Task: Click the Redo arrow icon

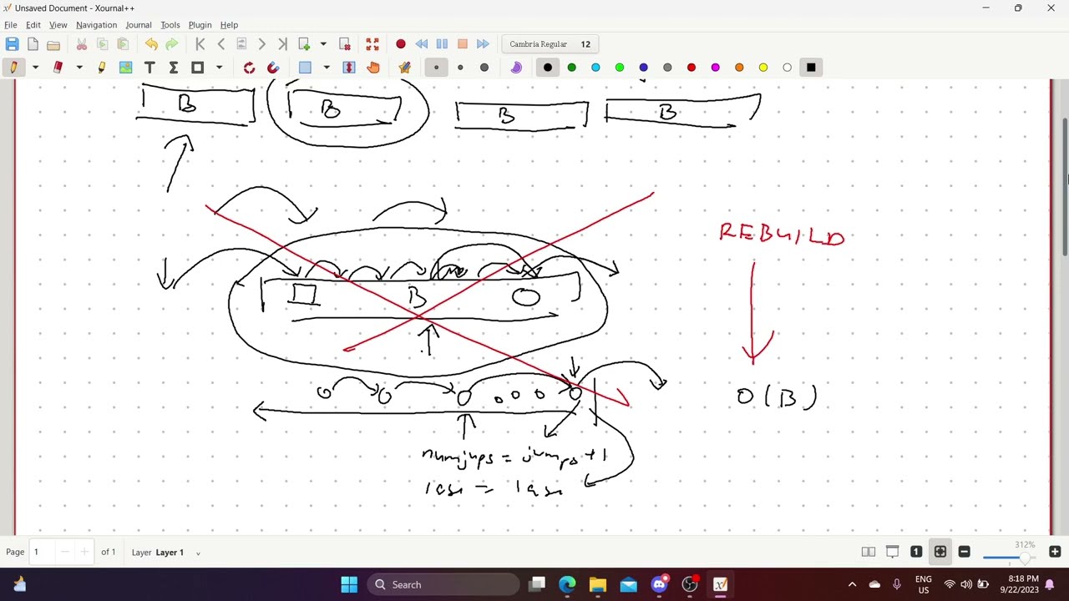Action: [x=171, y=44]
